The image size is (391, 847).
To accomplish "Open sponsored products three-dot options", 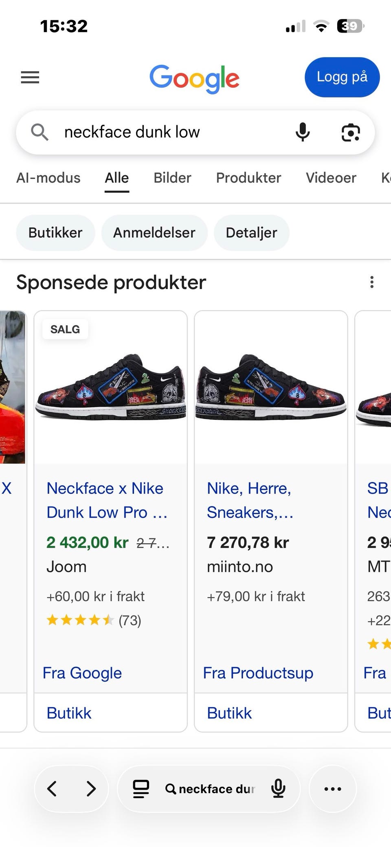I will (372, 282).
